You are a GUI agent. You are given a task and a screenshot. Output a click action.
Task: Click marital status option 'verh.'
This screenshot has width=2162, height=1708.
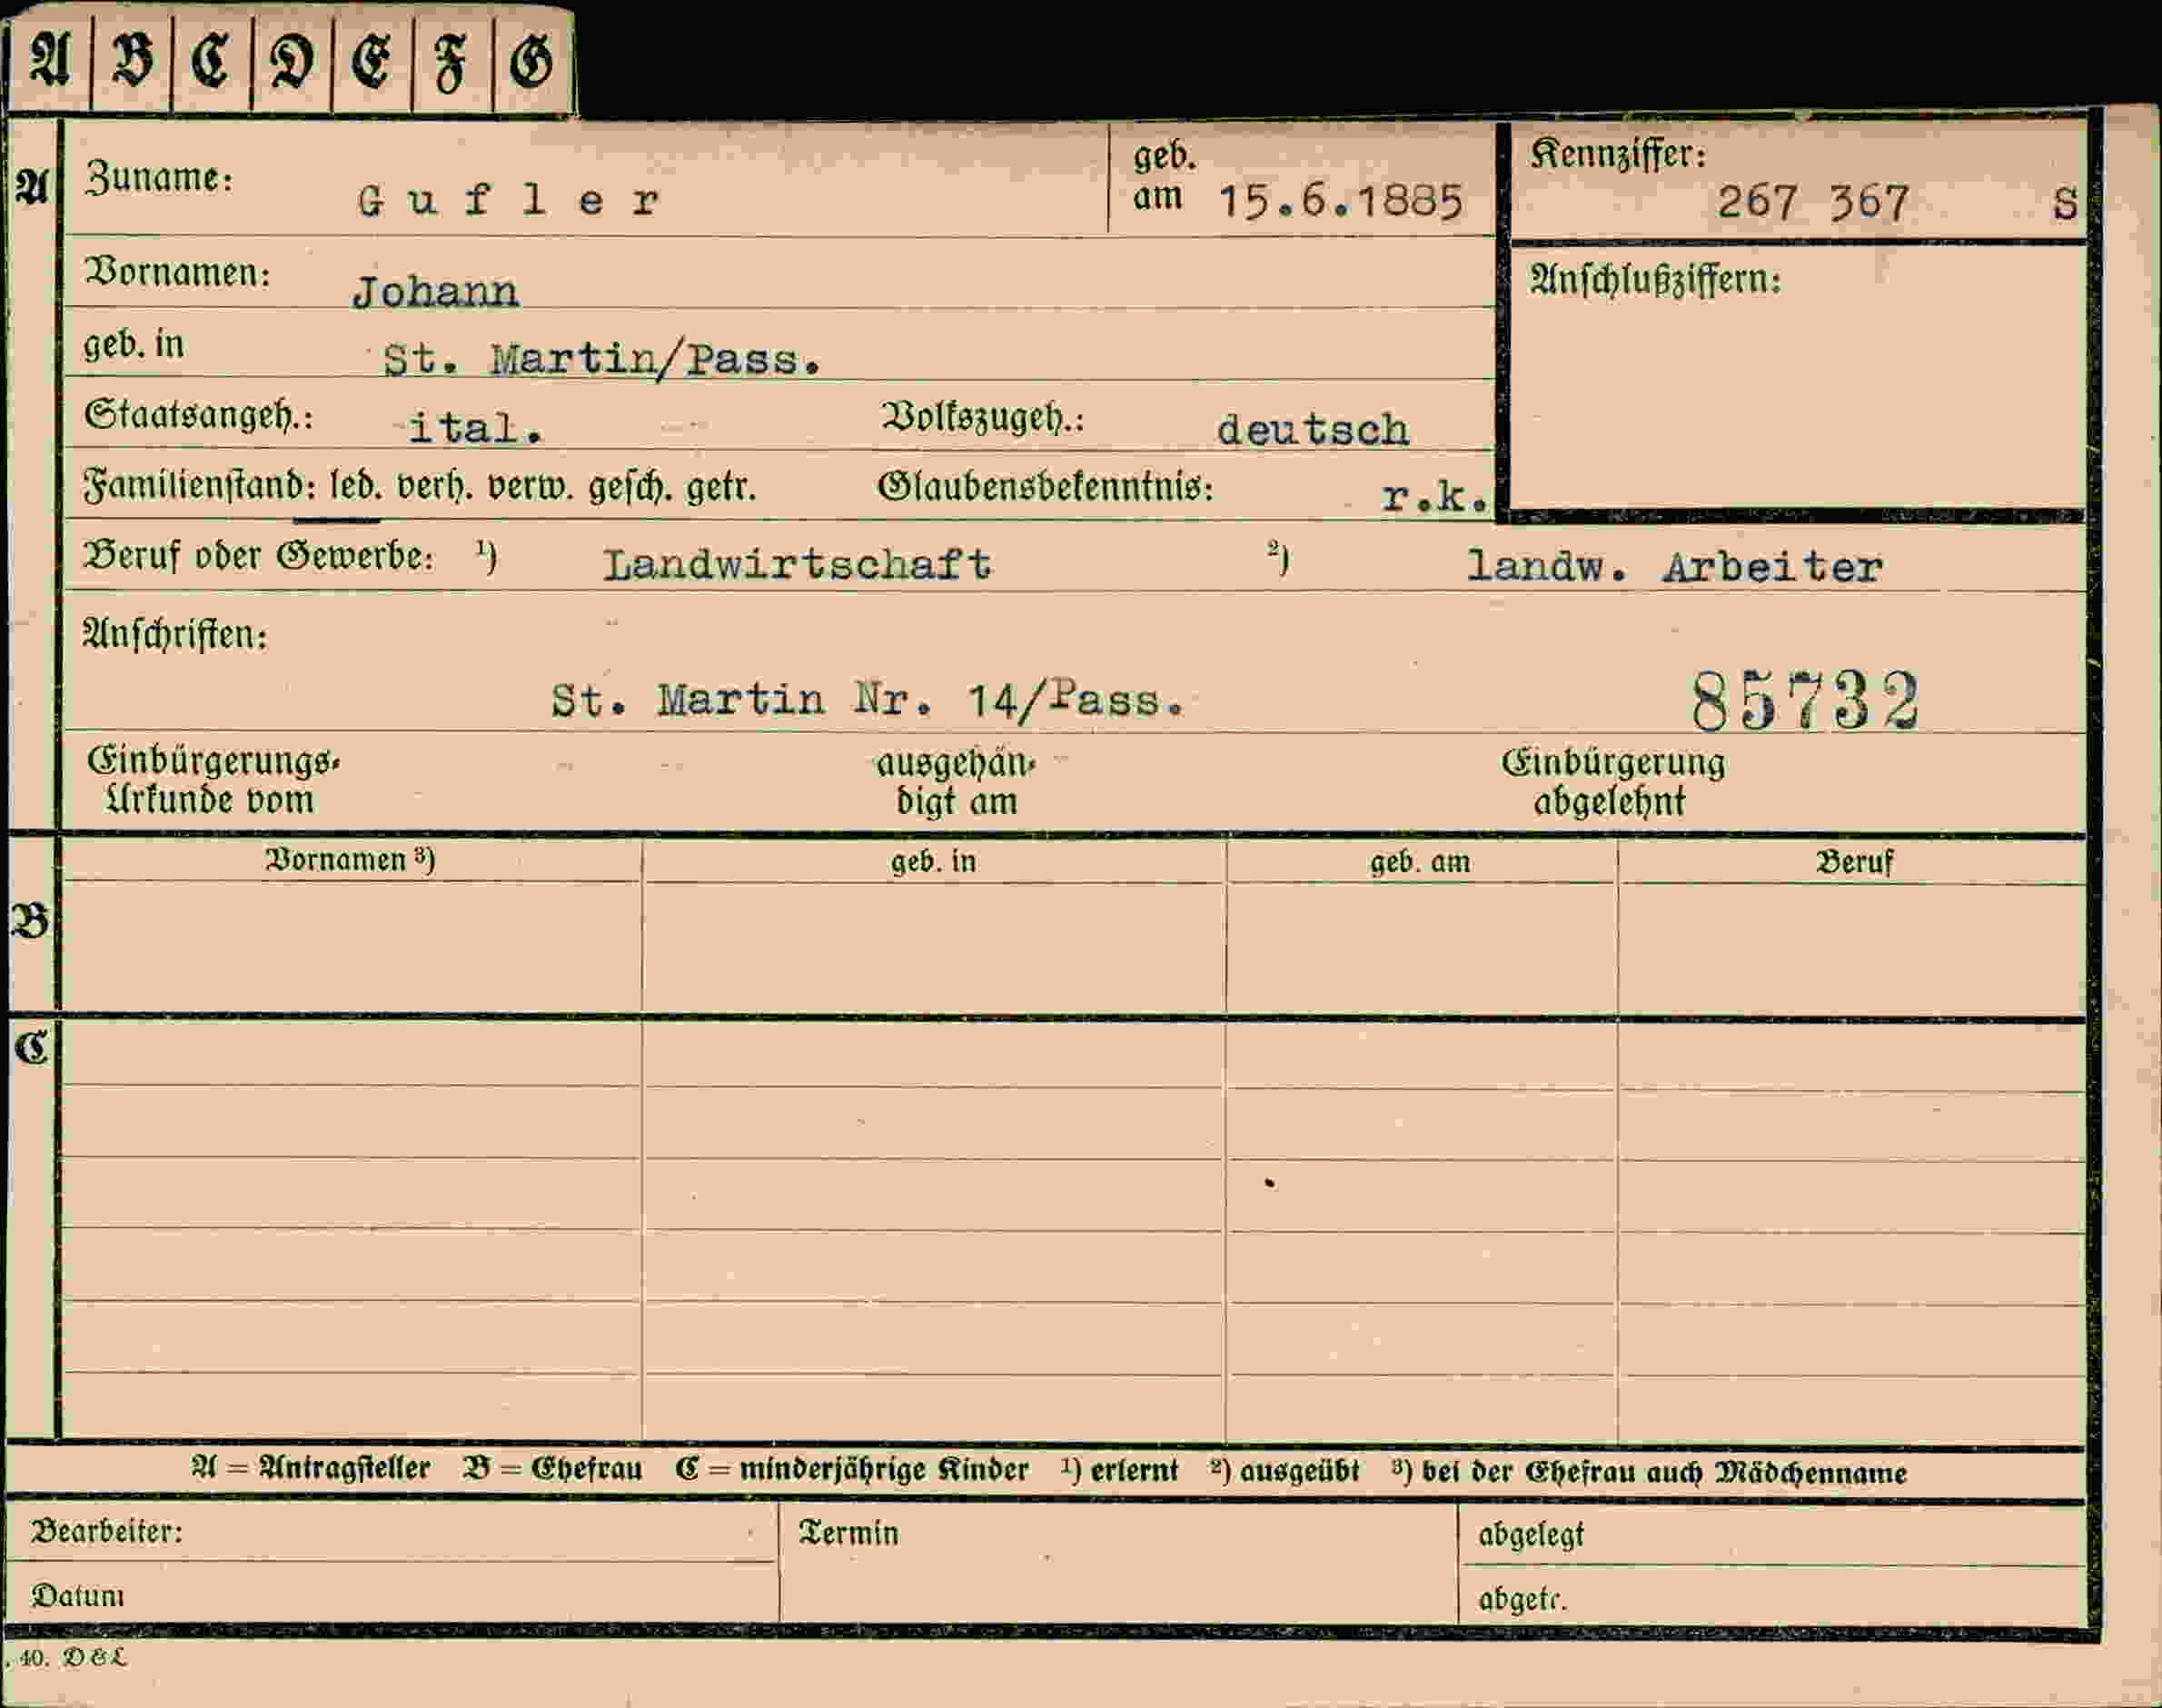(435, 487)
